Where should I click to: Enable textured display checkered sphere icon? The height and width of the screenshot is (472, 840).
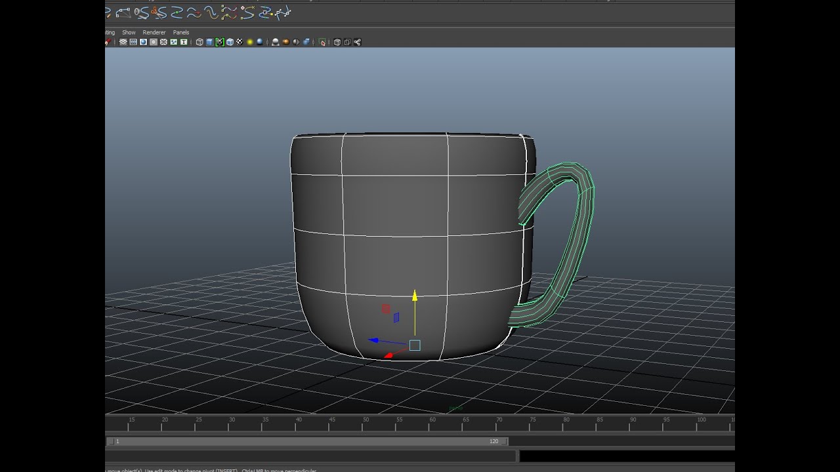click(240, 42)
